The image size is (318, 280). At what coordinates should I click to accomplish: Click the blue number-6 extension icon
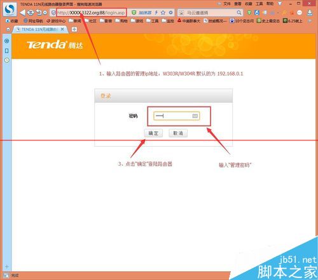click(x=257, y=13)
